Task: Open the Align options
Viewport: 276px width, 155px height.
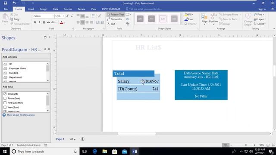Action: click(x=204, y=19)
